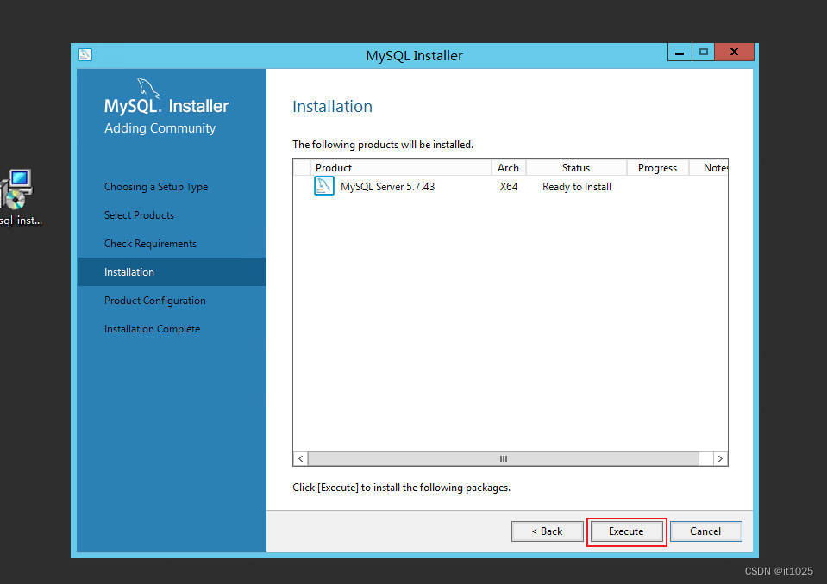Click the Adding Community subtitle text
The height and width of the screenshot is (584, 827).
tap(160, 128)
